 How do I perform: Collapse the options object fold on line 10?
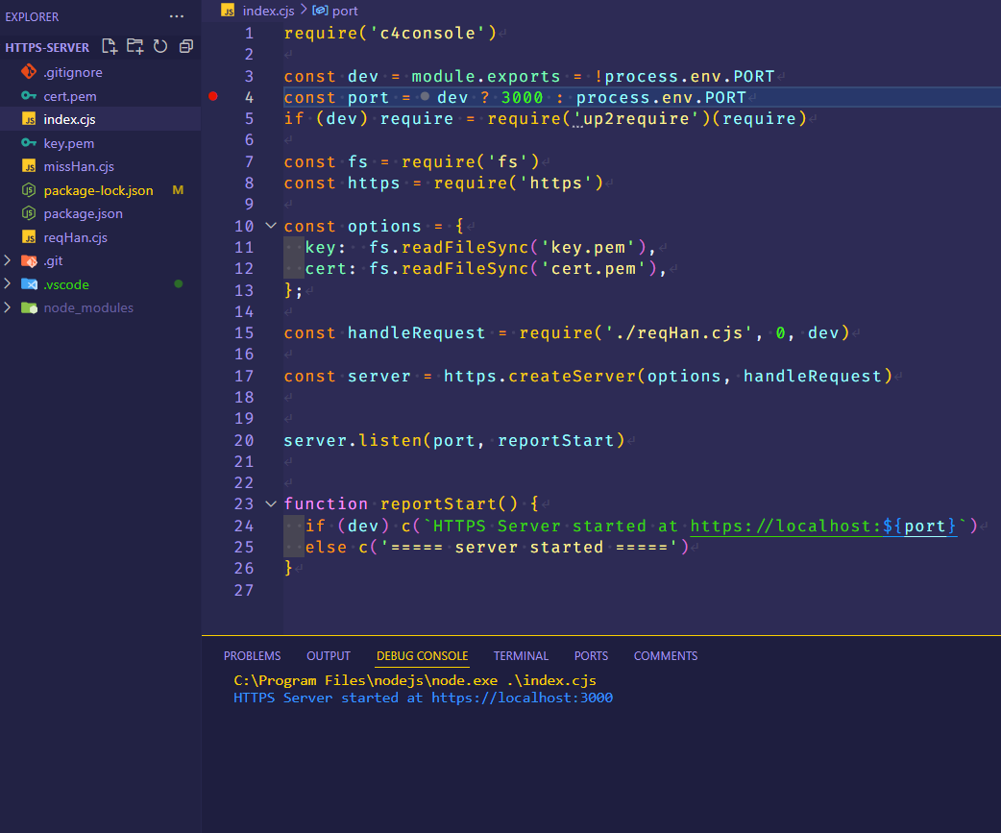[x=271, y=226]
